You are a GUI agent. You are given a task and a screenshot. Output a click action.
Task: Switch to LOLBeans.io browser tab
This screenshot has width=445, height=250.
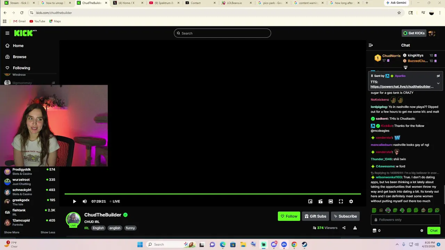[236, 3]
